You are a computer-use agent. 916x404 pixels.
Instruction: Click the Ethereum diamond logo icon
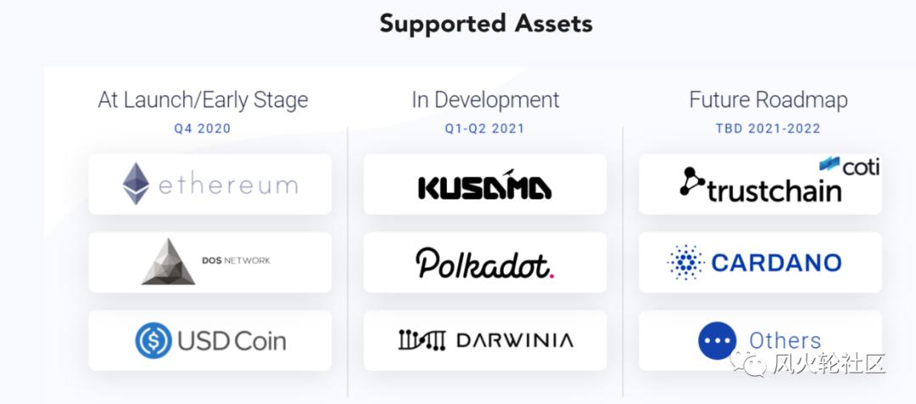tap(136, 184)
